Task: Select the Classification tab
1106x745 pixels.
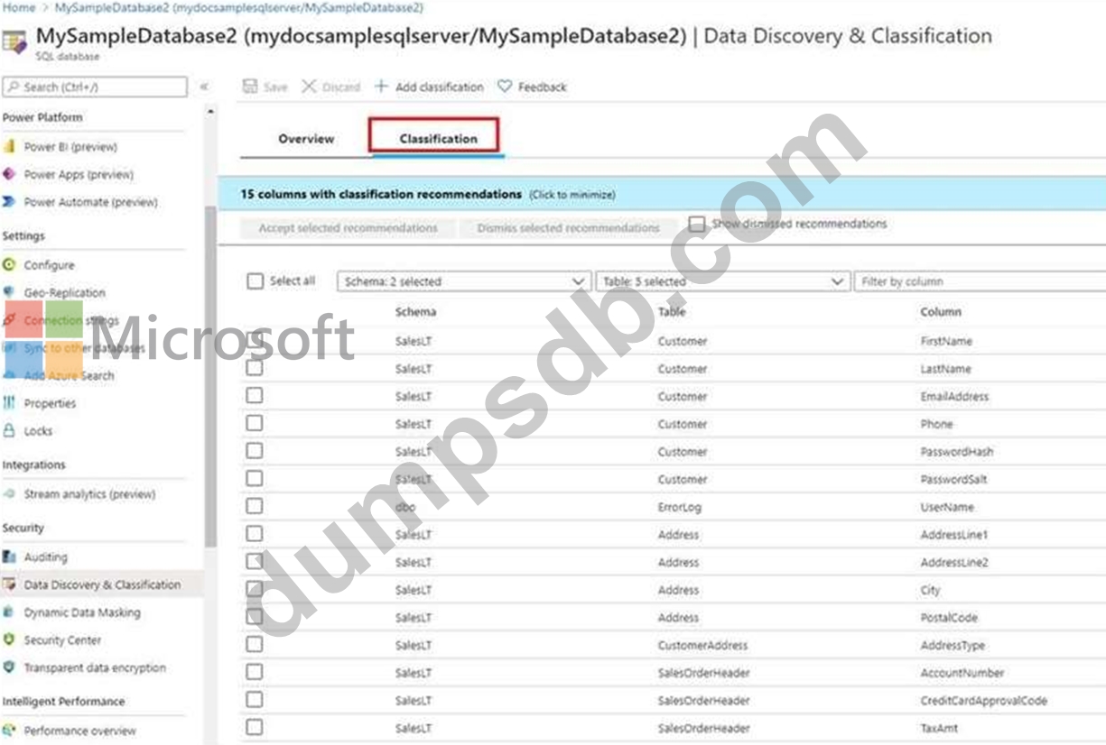Action: [x=438, y=139]
